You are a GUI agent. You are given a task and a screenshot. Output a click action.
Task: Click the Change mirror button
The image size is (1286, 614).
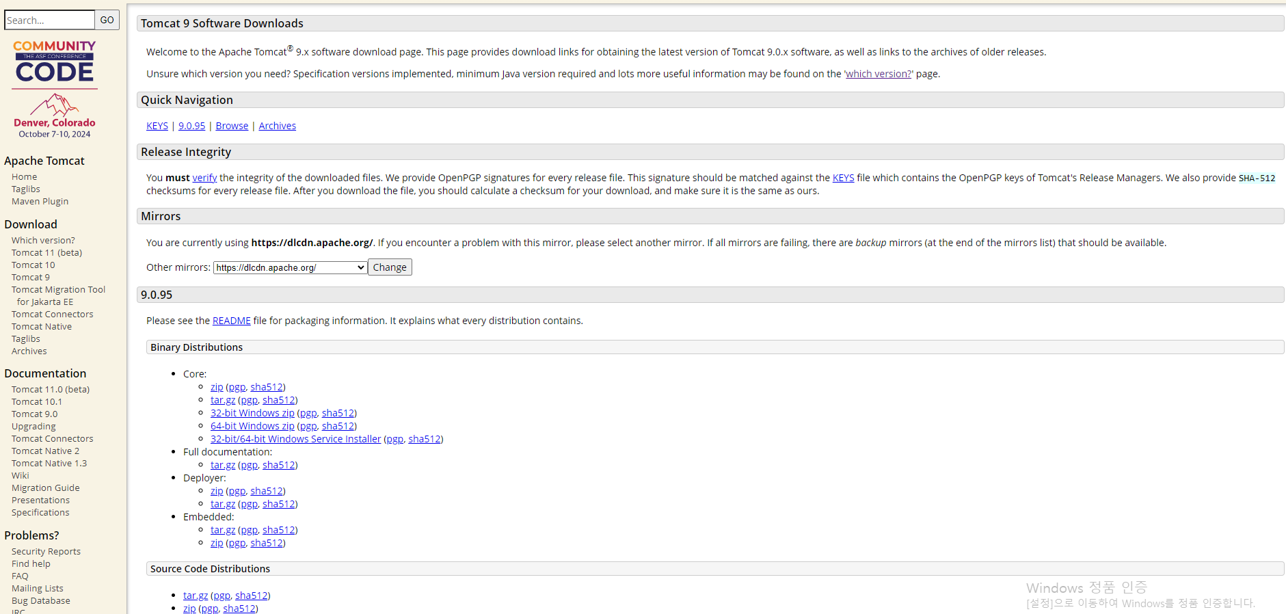tap(390, 267)
